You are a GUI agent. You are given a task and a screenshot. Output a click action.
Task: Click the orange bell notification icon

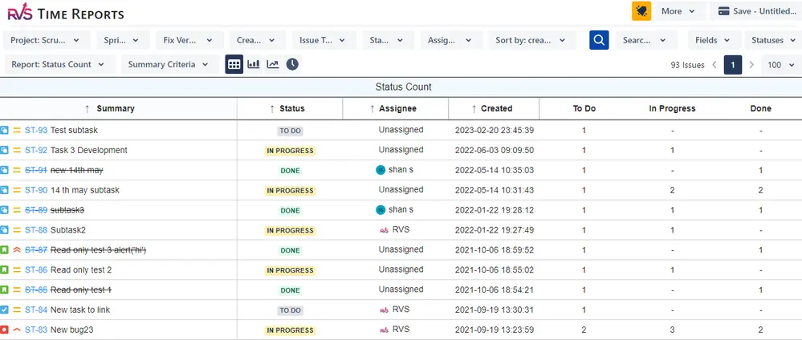click(641, 10)
